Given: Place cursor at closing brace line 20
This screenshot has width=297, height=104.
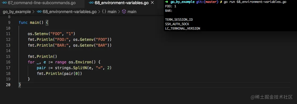Looking at the screenshot, I should pyautogui.click(x=19, y=85).
